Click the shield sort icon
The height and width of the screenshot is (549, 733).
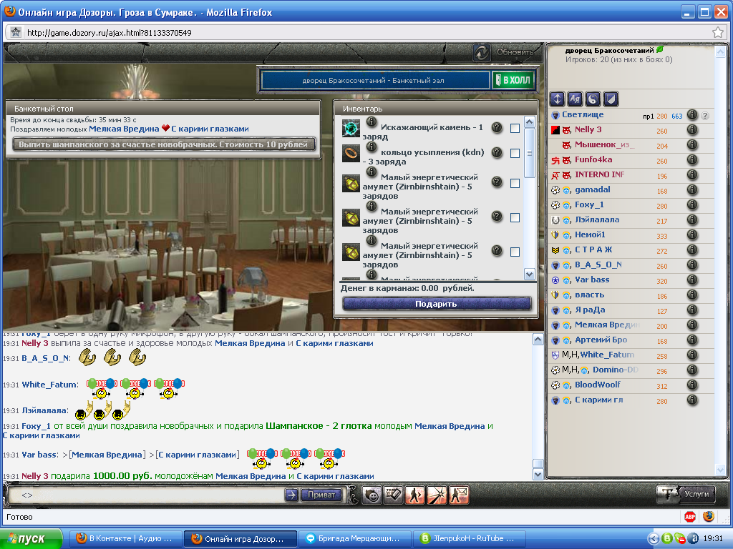tap(611, 99)
